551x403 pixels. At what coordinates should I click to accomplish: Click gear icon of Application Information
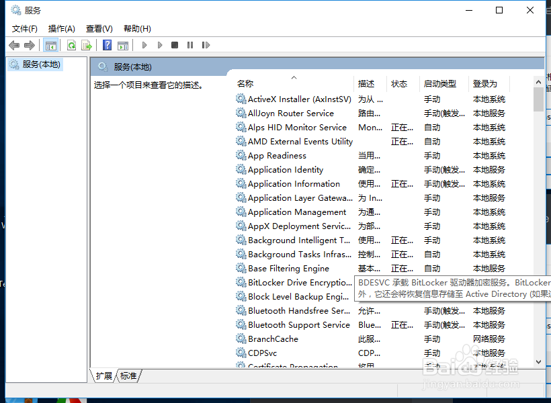coord(241,183)
